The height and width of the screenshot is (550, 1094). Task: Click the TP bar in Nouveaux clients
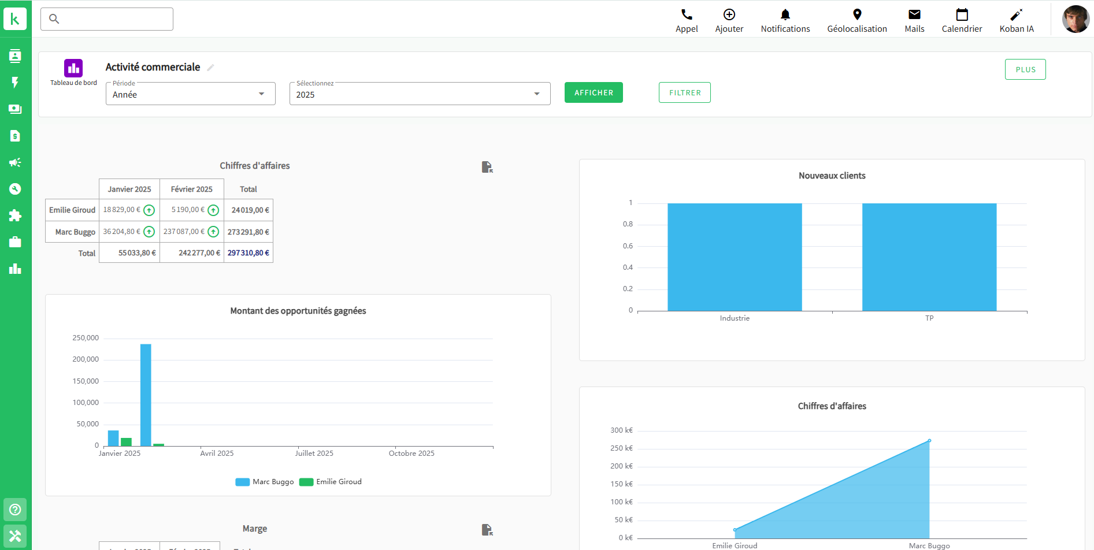(x=929, y=257)
